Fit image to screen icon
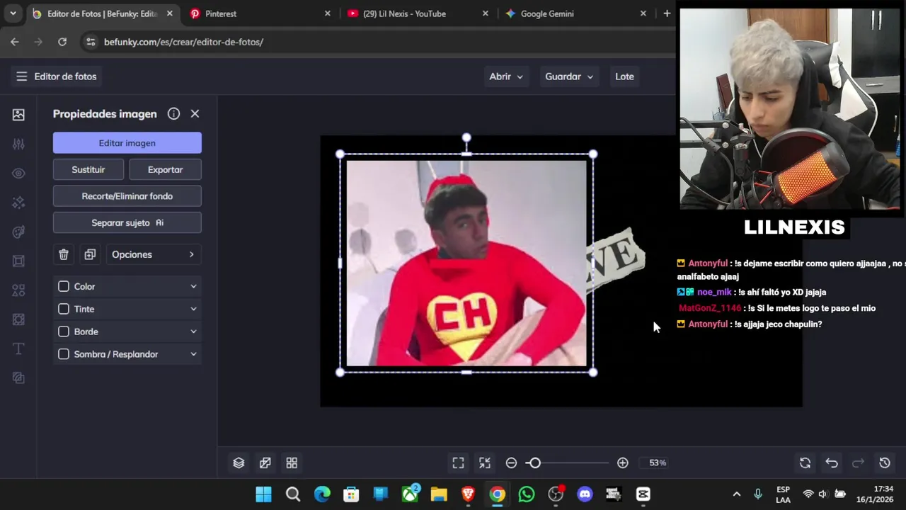This screenshot has width=906, height=510. tap(458, 463)
